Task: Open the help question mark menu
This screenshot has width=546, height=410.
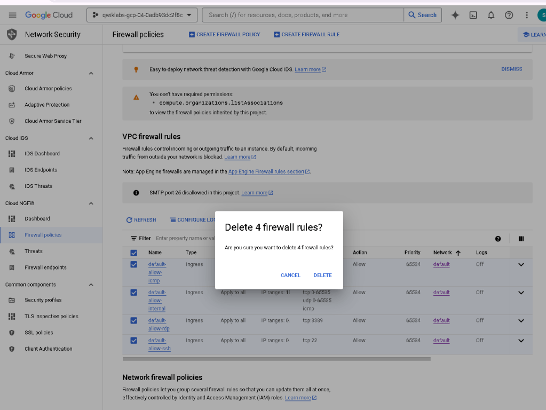Action: coord(509,15)
